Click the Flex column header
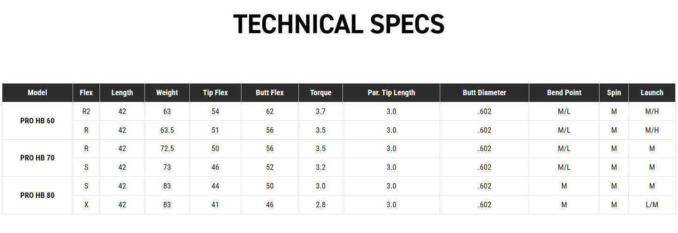 pos(86,93)
